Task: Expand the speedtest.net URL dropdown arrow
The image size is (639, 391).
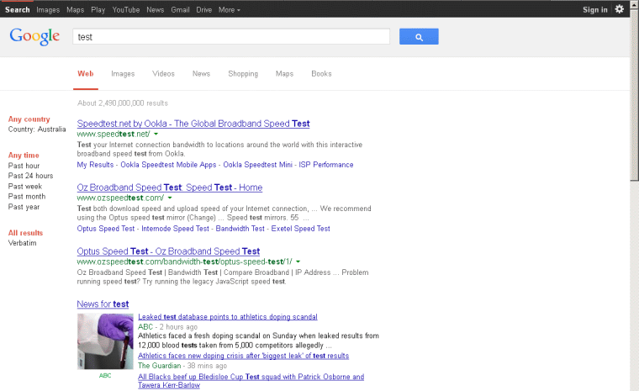Action: [x=156, y=135]
